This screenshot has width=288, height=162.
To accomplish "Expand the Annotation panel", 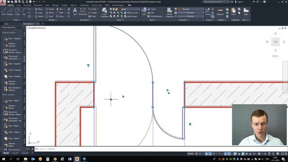I will (x=85, y=20).
